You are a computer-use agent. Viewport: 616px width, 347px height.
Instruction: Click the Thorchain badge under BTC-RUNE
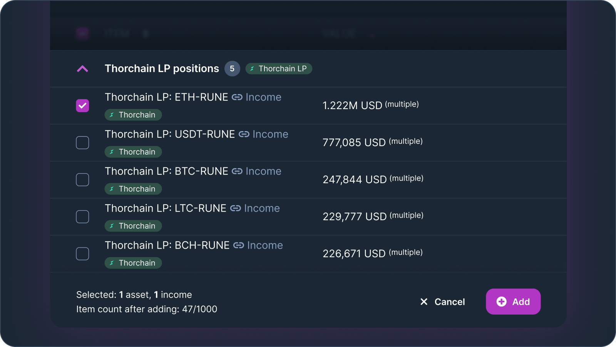click(x=133, y=189)
